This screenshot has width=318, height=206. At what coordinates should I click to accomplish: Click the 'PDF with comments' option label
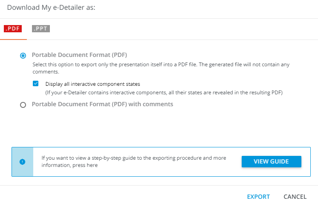(102, 104)
